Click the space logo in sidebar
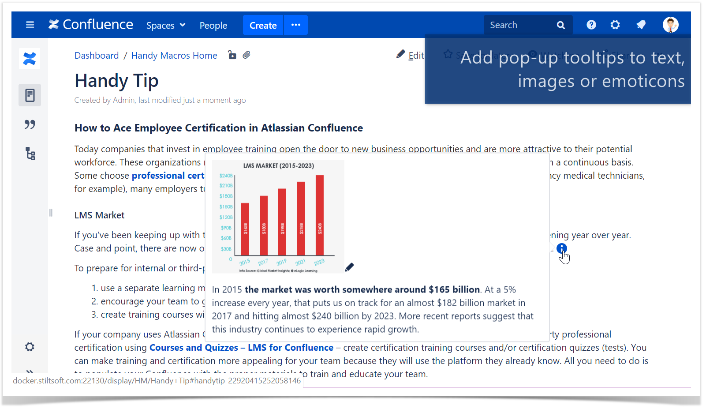 (x=30, y=59)
